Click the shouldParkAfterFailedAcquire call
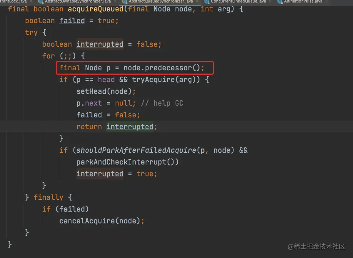Viewport: 353px width, 258px height. pos(155,150)
